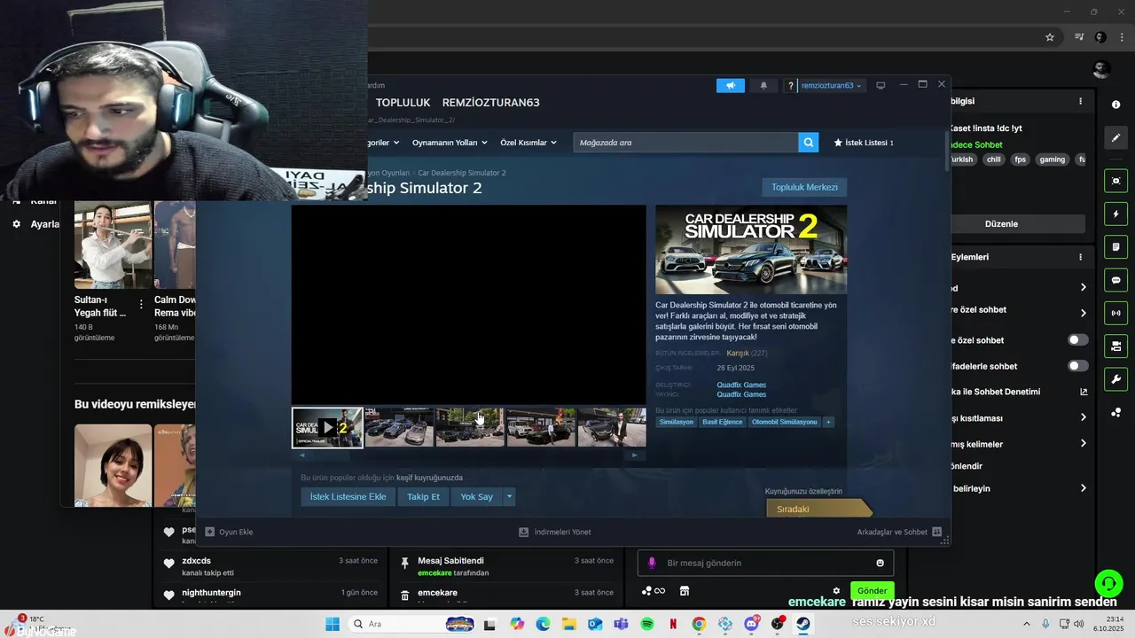Open the Quadfix Games developer link
This screenshot has width=1135, height=638.
click(741, 385)
